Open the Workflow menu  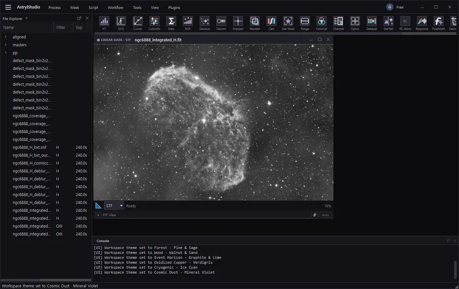point(115,8)
